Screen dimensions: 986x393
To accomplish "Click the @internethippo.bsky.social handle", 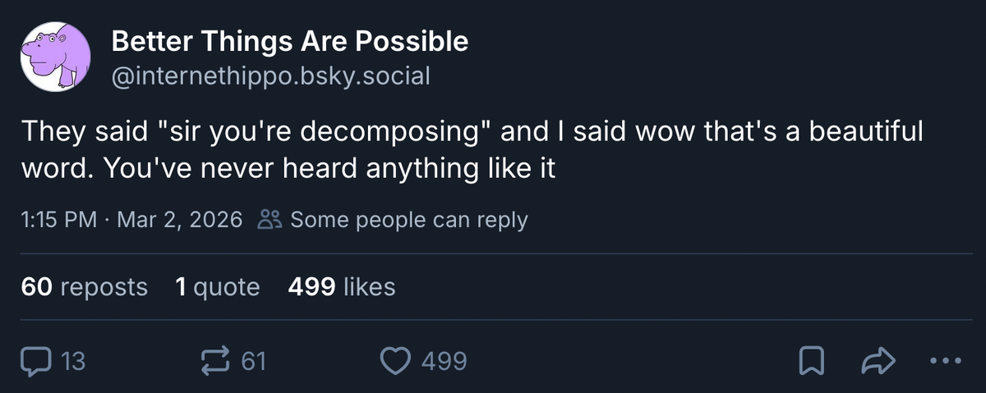I will point(270,76).
